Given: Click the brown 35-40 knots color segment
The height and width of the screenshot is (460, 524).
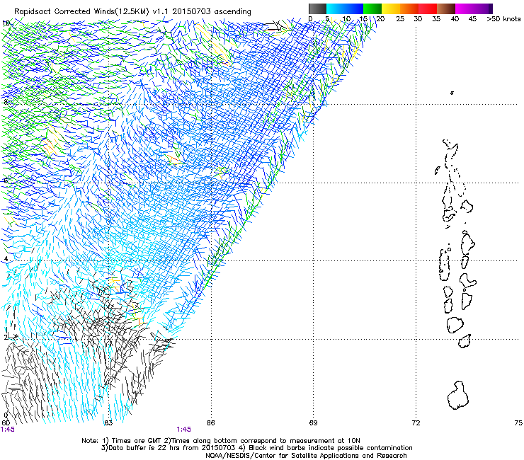Looking at the screenshot, I should [x=446, y=8].
